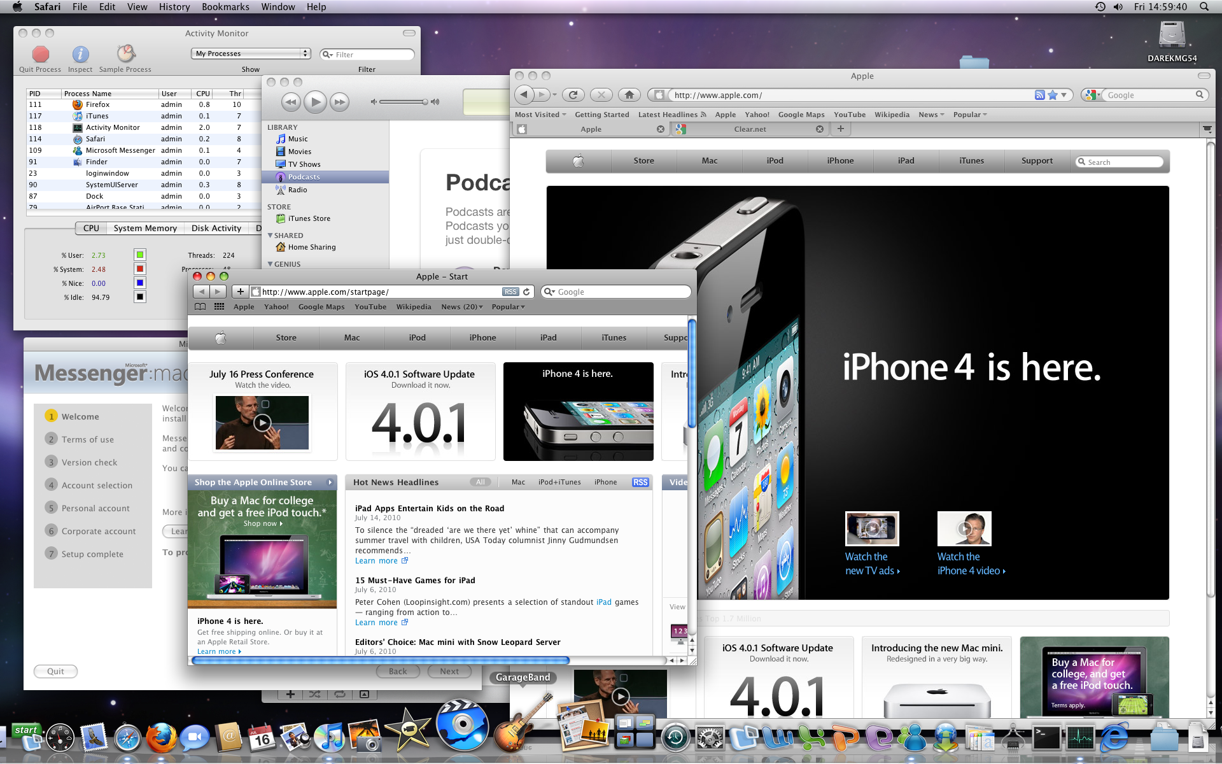This screenshot has height=764, width=1222.
Task: Click the bookmark star in apple.com address bar
Action: point(1053,95)
